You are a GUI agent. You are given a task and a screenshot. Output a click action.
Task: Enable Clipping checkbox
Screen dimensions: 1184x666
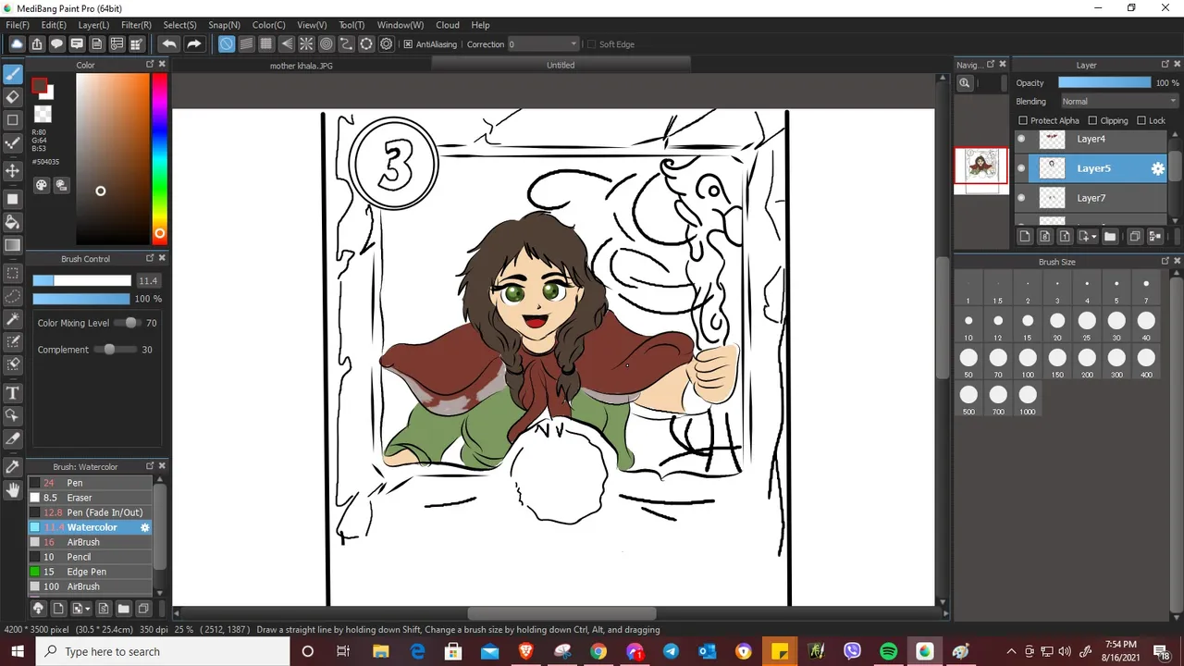1092,120
